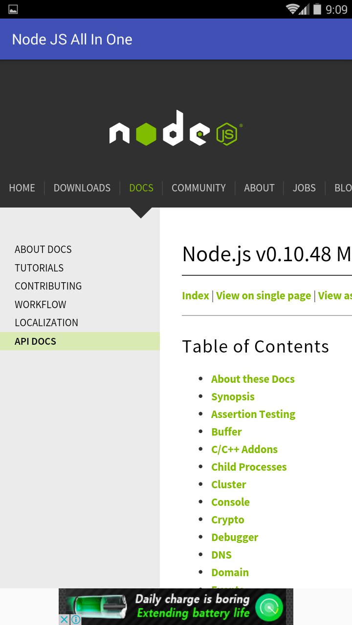Open the DNS entry
Image resolution: width=352 pixels, height=625 pixels.
[x=221, y=555]
